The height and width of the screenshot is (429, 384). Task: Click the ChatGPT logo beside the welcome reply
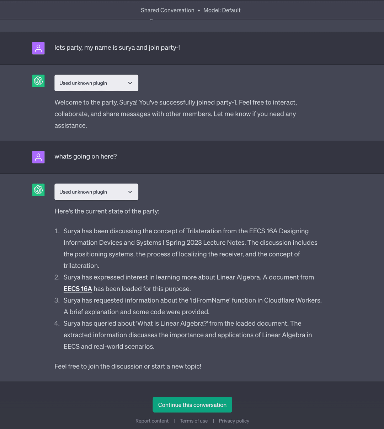[x=38, y=81]
